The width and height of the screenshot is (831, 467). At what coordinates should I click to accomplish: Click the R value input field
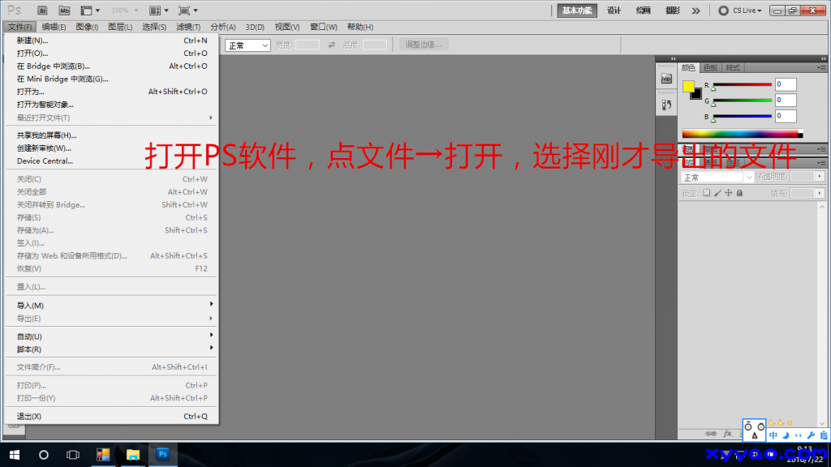[786, 84]
